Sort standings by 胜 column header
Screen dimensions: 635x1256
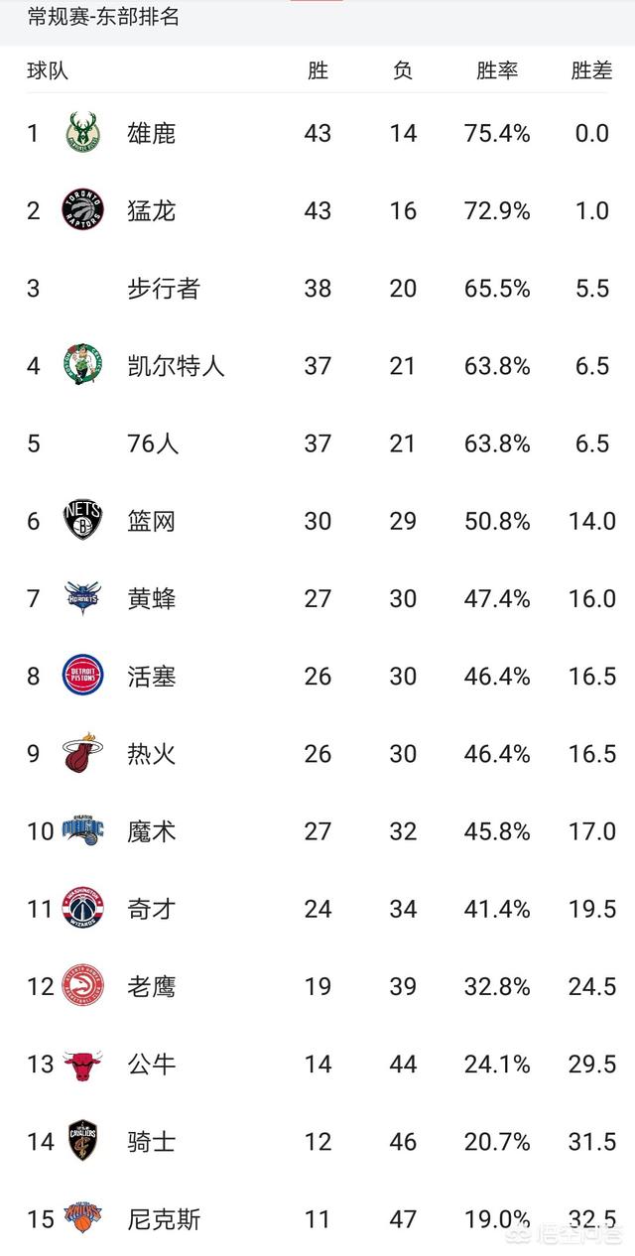point(317,71)
